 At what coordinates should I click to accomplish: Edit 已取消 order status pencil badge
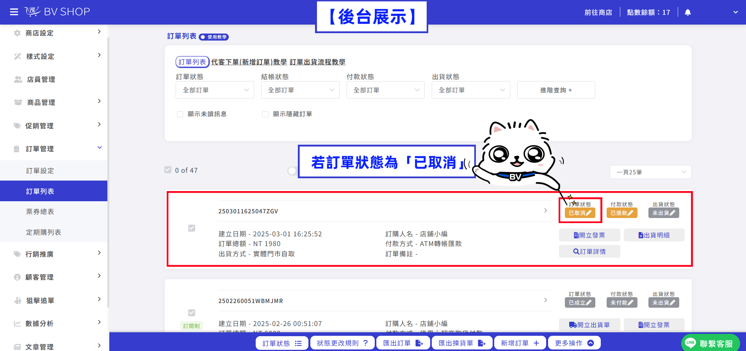click(580, 213)
